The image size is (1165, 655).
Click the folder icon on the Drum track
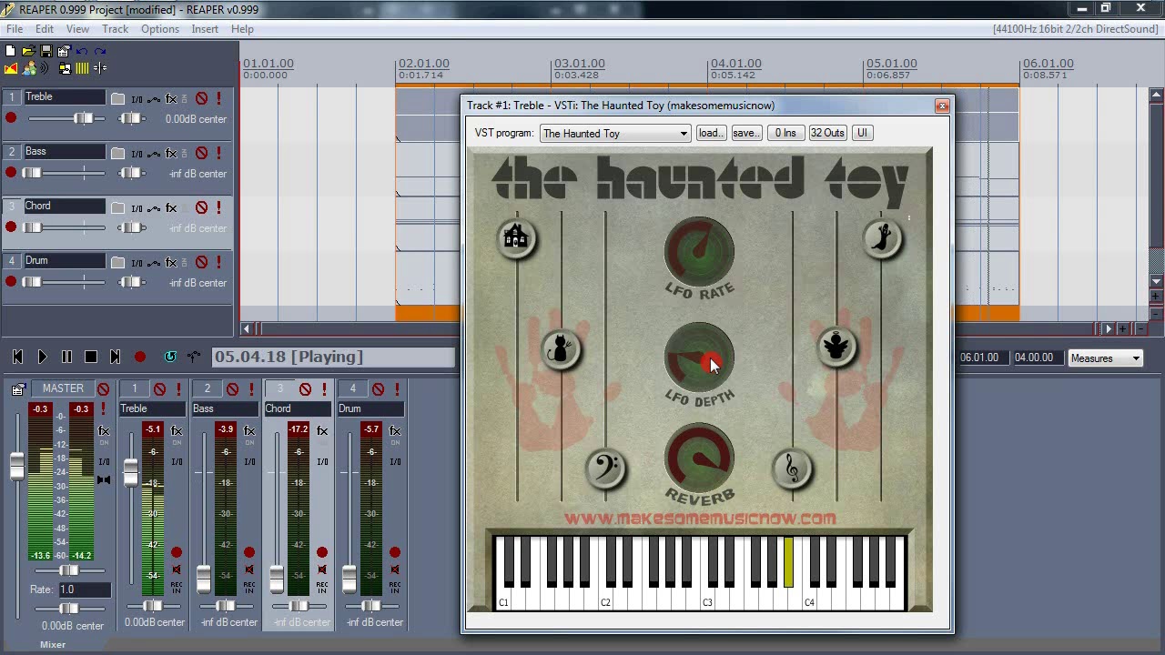click(117, 262)
